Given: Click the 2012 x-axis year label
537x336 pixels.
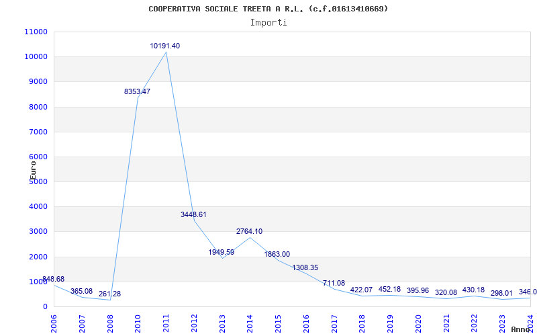Looking at the screenshot, I should [x=194, y=324].
